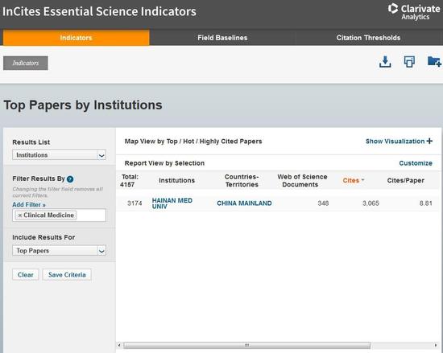443x353 pixels.
Task: Switch to the Field Baselines tab
Action: point(222,38)
